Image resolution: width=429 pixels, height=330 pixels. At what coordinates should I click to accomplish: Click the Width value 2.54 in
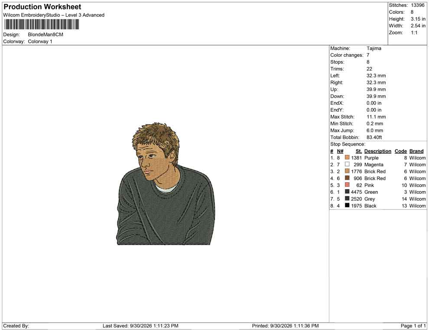[418, 26]
